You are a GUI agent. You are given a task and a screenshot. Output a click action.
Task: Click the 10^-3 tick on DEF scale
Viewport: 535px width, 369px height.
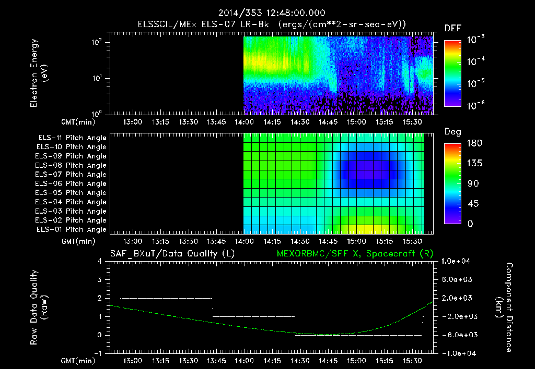[475, 40]
